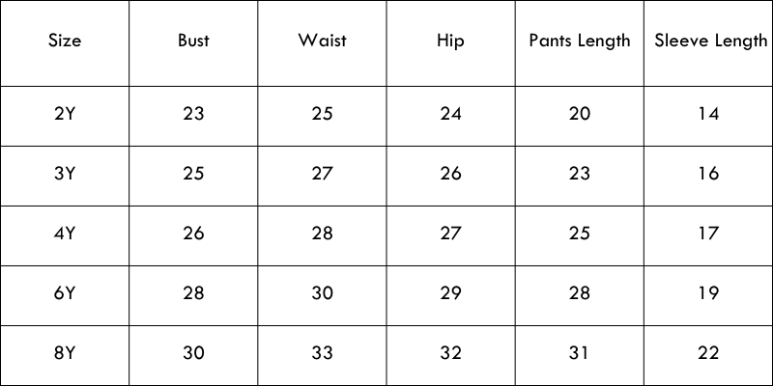Select the 8Y size row label
This screenshot has width=773, height=386.
(65, 353)
